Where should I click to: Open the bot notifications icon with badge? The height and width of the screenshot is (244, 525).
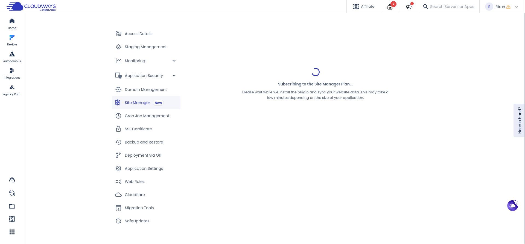click(390, 7)
